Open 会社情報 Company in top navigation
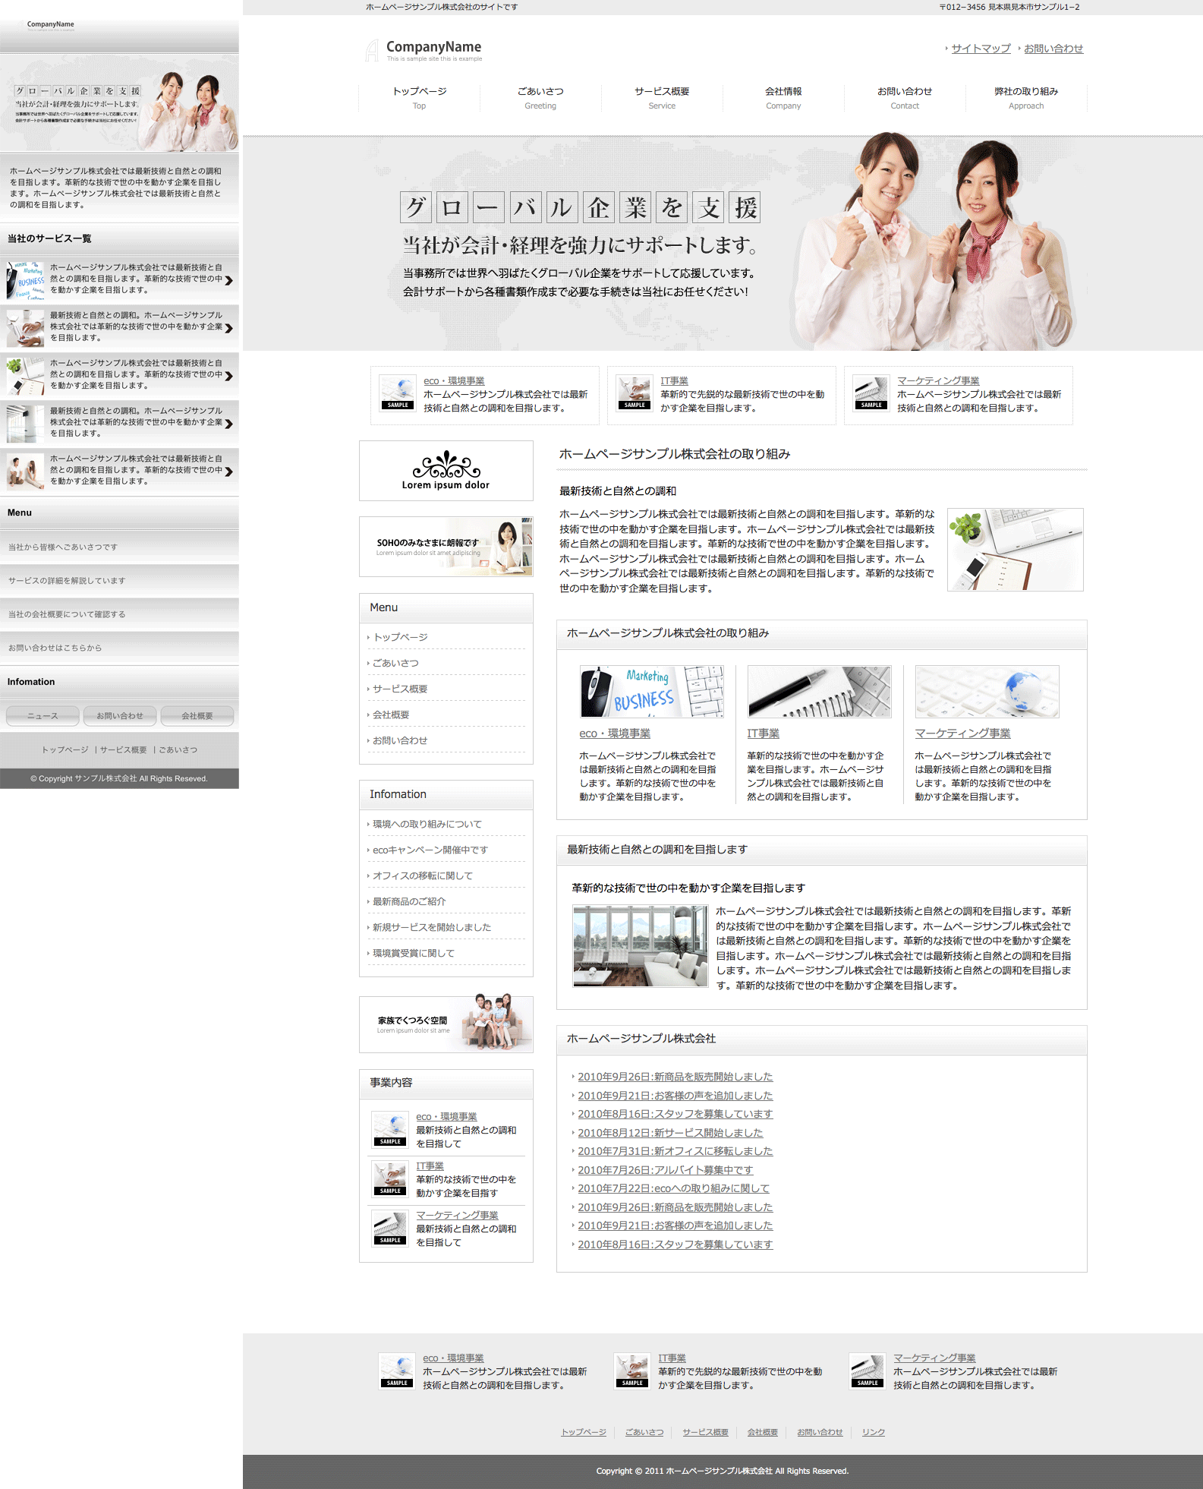Image resolution: width=1203 pixels, height=1489 pixels. point(783,98)
